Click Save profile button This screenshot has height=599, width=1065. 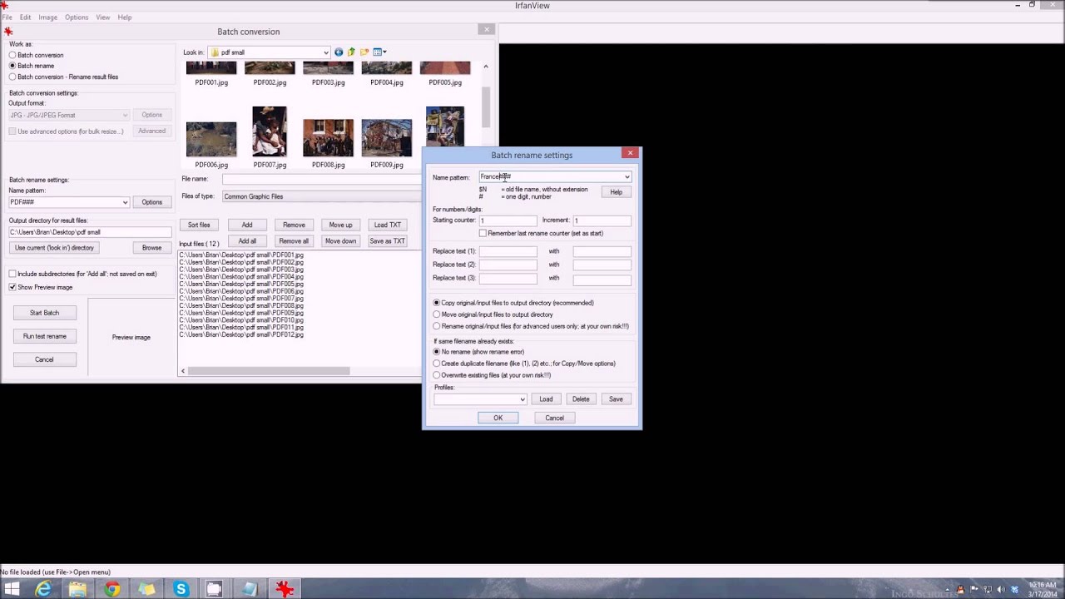coord(616,399)
